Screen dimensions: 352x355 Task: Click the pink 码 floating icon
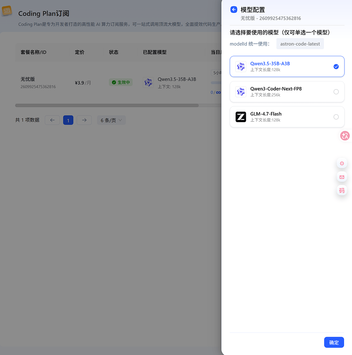[x=342, y=190]
